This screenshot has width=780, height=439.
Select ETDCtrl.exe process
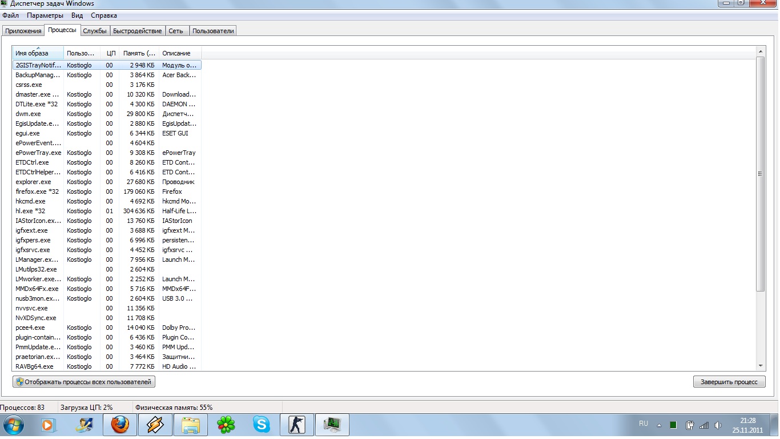pyautogui.click(x=107, y=162)
